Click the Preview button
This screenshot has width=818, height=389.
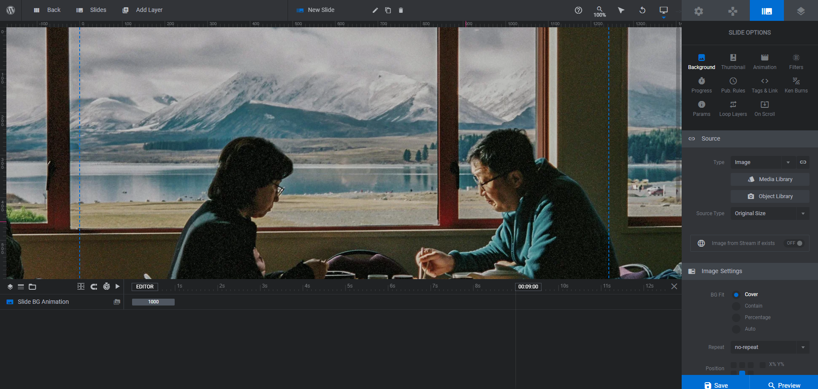[784, 382]
